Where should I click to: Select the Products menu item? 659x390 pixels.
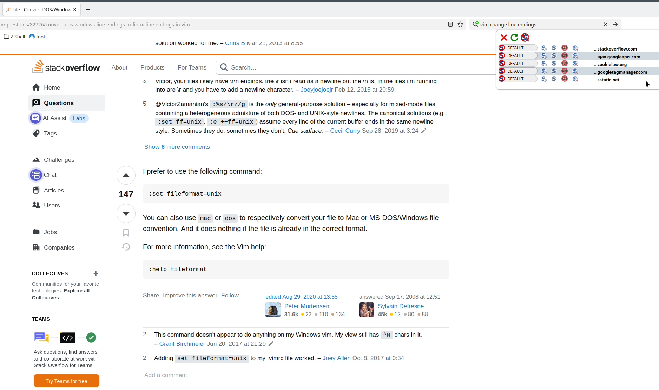pyautogui.click(x=152, y=67)
